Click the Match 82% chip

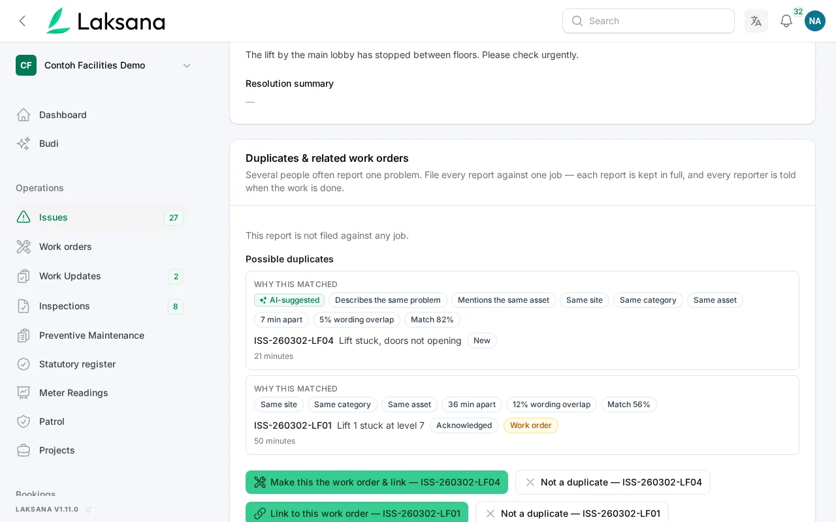coord(432,320)
